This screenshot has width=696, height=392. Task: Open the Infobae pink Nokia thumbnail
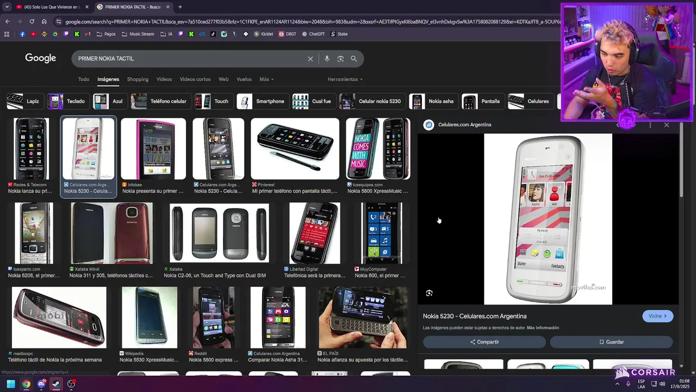153,149
